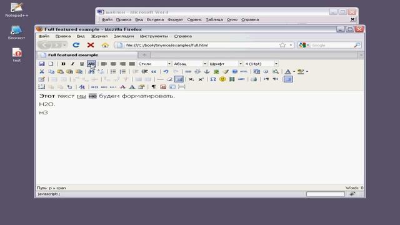Toggle the Blockquote quotation marks button
This screenshot has height=225, width=400.
pyautogui.click(x=154, y=71)
